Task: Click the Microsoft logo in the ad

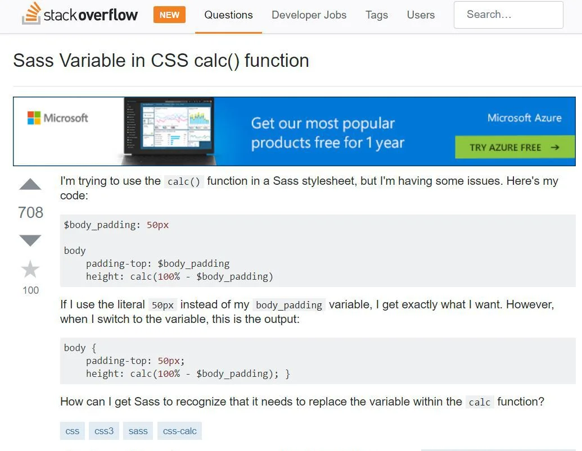Action: click(x=57, y=118)
